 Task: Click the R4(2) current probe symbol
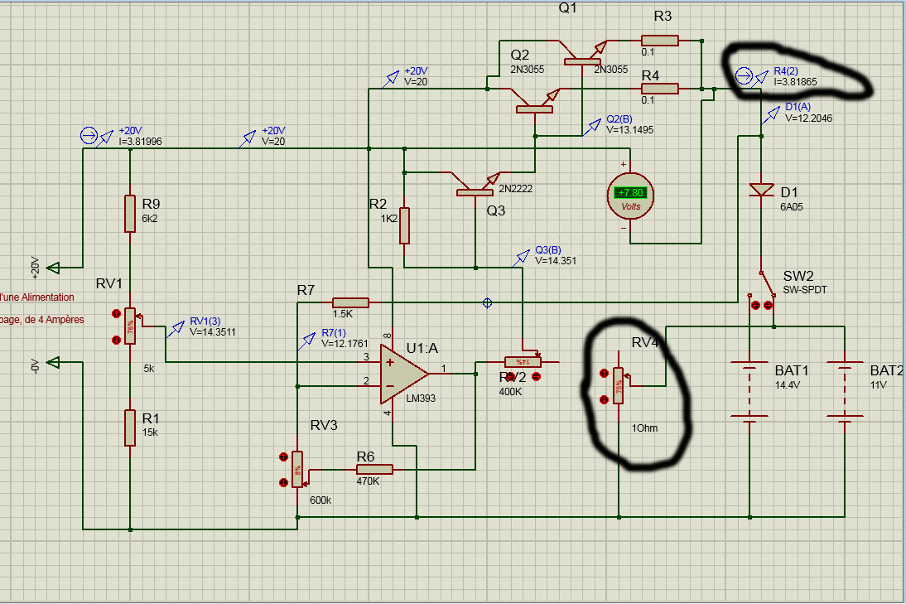744,75
